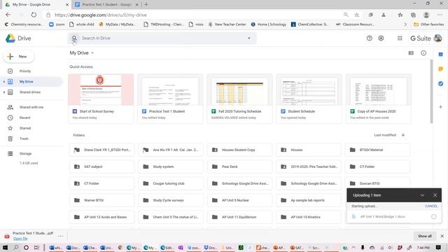Viewport: 448px width, 252px height.
Task: Open Tasks side panel icon
Action: (x=440, y=83)
